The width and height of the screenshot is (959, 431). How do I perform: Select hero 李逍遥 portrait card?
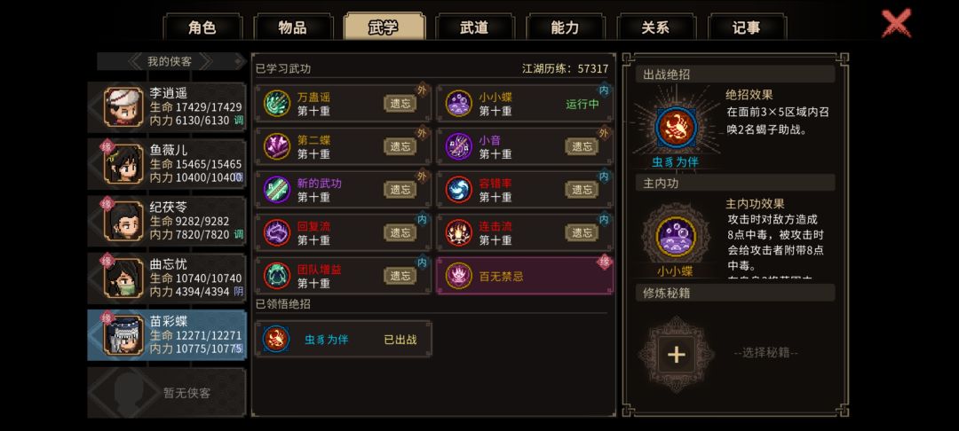(167, 106)
